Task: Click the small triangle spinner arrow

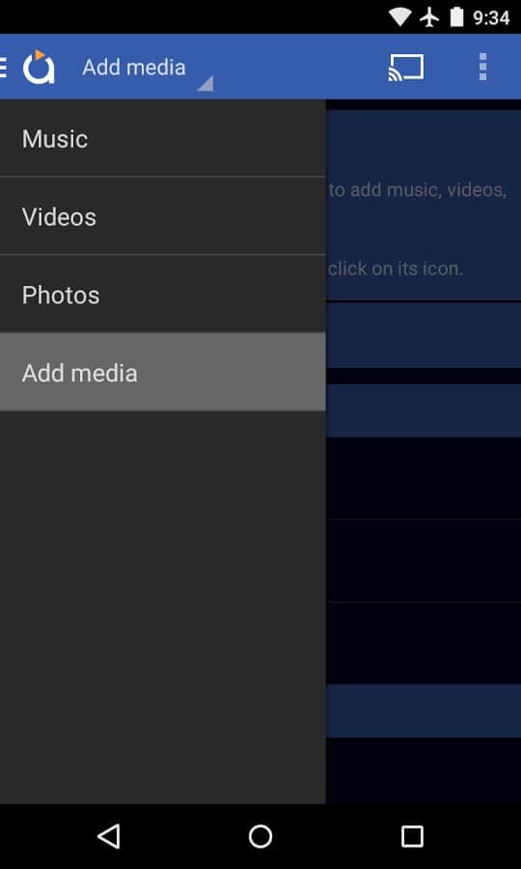Action: 206,84
